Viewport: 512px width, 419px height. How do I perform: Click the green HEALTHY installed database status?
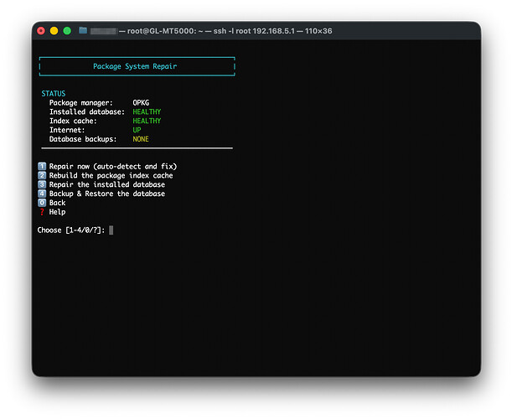tap(147, 111)
